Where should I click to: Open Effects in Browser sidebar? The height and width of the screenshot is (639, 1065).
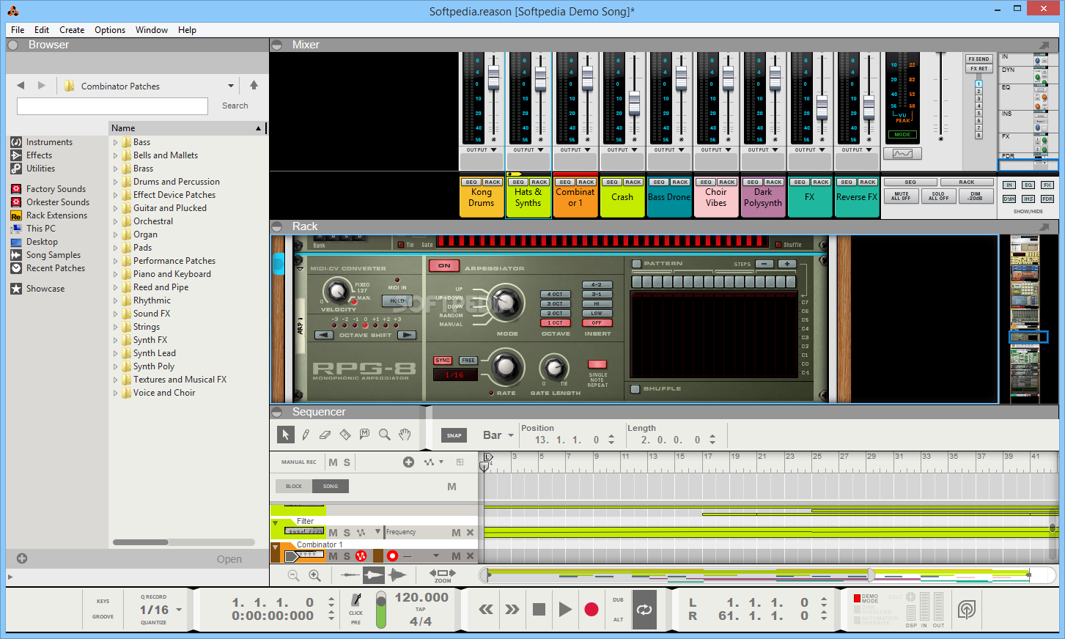click(39, 155)
